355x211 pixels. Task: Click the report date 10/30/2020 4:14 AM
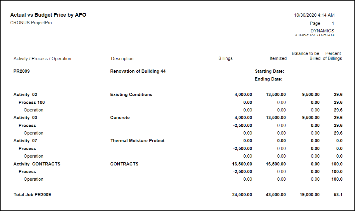[314, 15]
